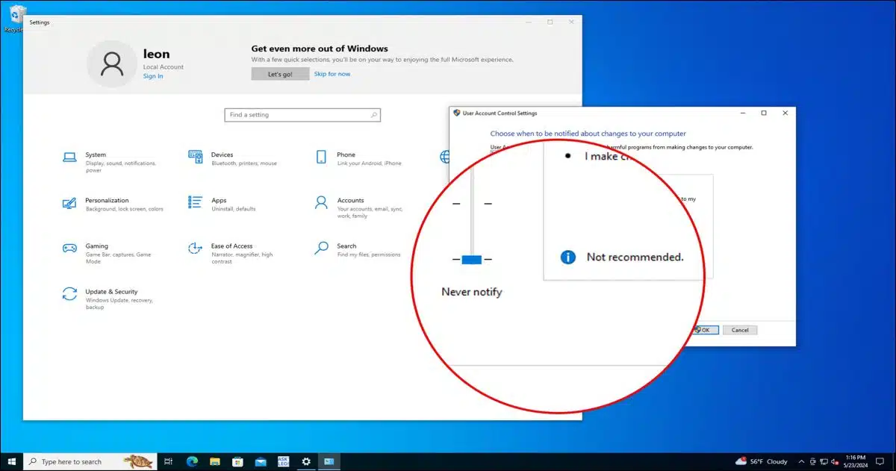This screenshot has height=471, width=896.
Task: Click the leon user avatar picture
Action: click(112, 64)
